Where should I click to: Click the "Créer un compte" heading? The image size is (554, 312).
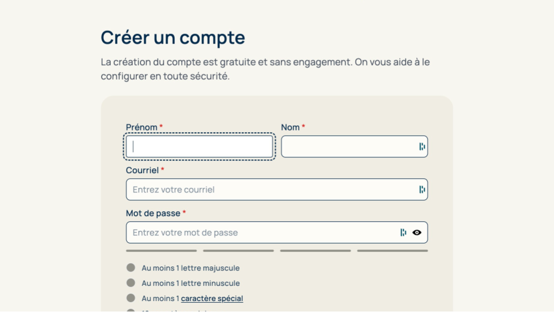[173, 38]
